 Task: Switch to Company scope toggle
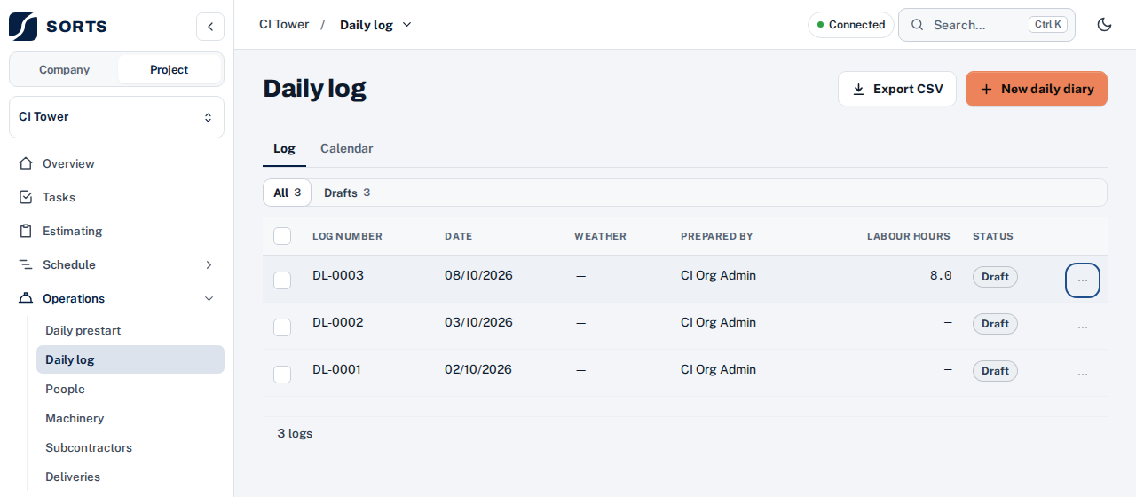pyautogui.click(x=64, y=69)
